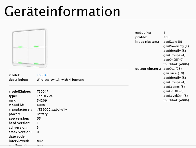Click the Battery power value
196x148 pixels.
(x=42, y=114)
